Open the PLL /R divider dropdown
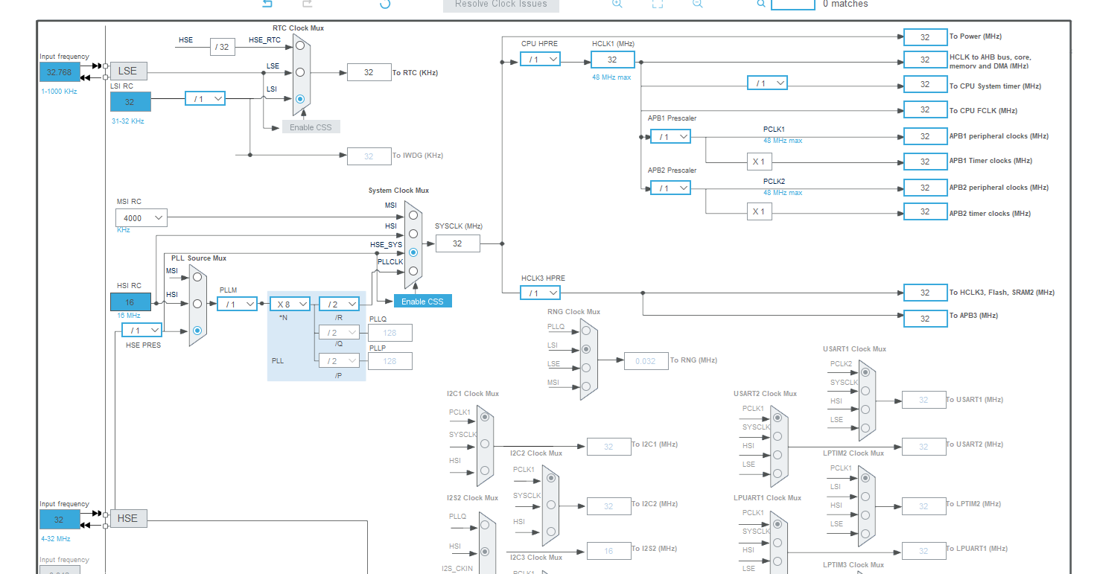Viewport: 1094px width, 574px height. 339,304
